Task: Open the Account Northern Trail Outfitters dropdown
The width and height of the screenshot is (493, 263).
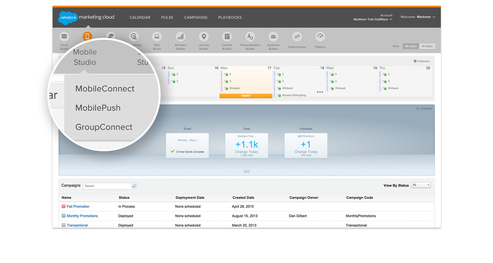Action: (373, 17)
